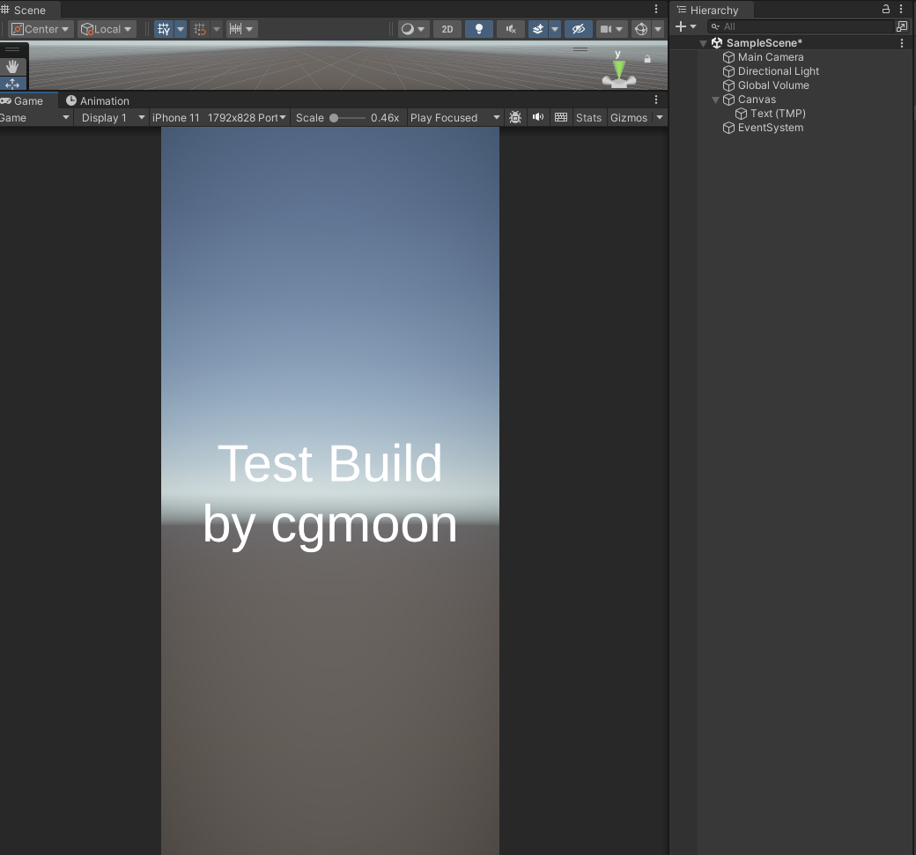Toggle the Hierarchy panel lock
This screenshot has width=916, height=855.
tap(886, 9)
